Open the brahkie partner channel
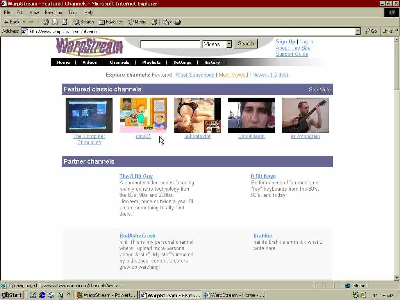 [262, 236]
